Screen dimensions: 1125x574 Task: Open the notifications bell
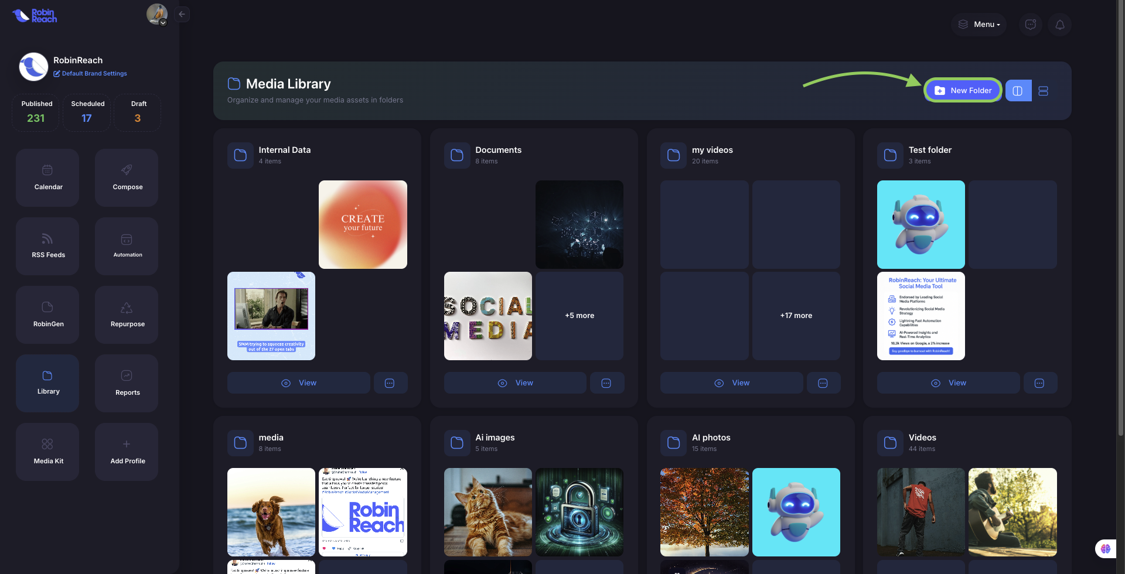[1060, 25]
